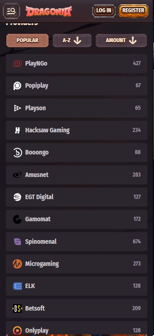This screenshot has width=154, height=336.
Task: Click the ELK blue logo icon
Action: click(17, 286)
